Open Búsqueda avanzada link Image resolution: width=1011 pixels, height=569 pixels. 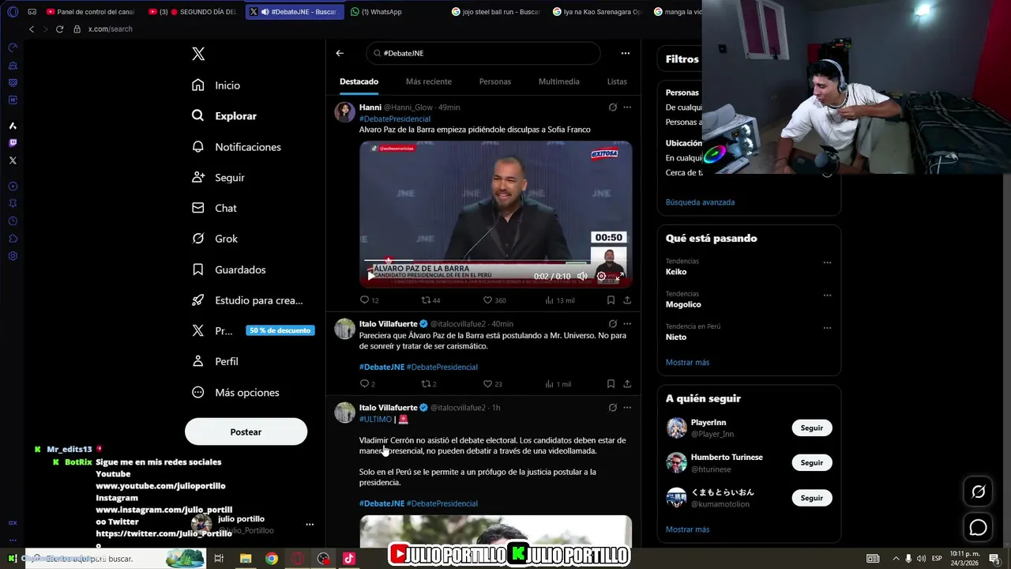coord(700,202)
